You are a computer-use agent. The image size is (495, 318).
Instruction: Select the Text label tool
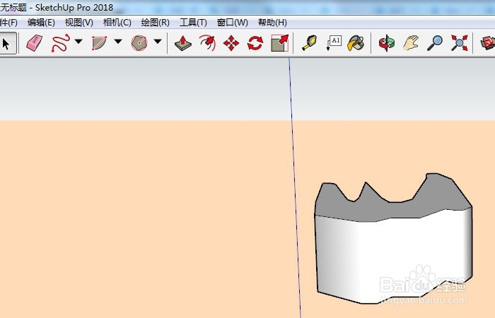(x=333, y=43)
